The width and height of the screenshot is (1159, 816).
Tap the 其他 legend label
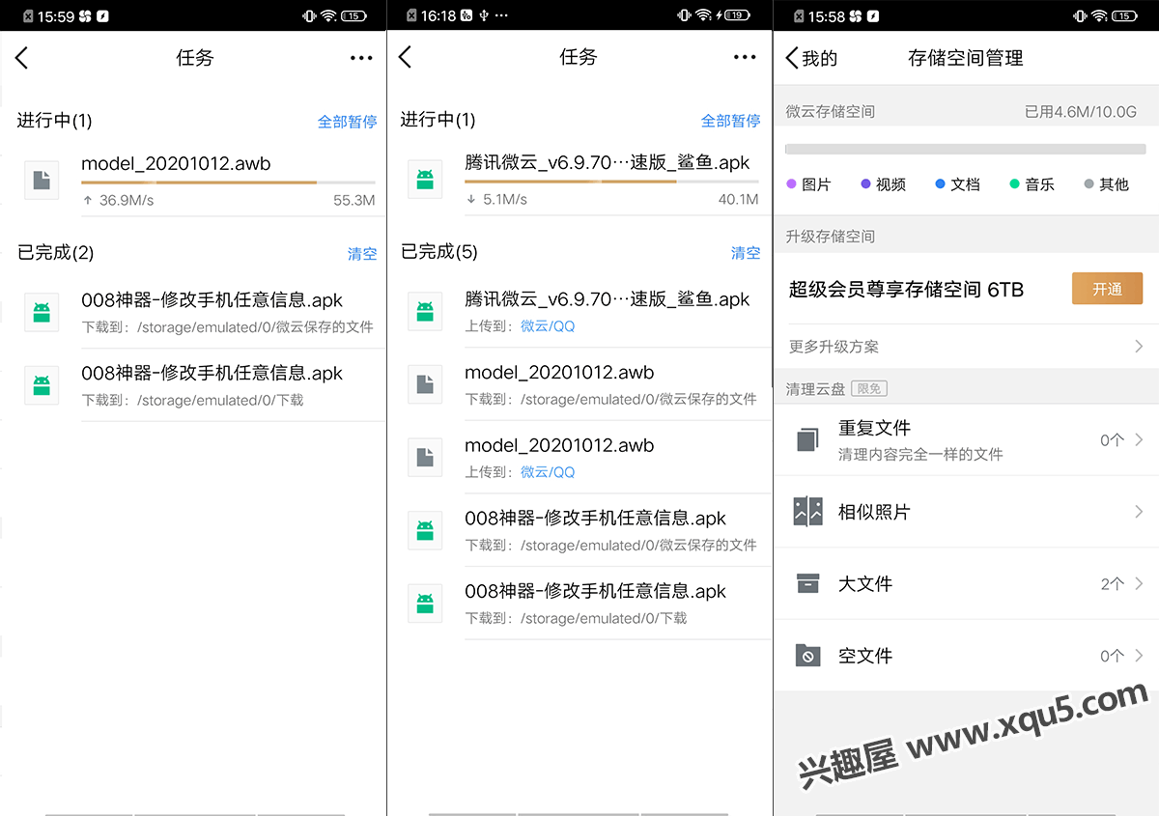[x=1114, y=184]
